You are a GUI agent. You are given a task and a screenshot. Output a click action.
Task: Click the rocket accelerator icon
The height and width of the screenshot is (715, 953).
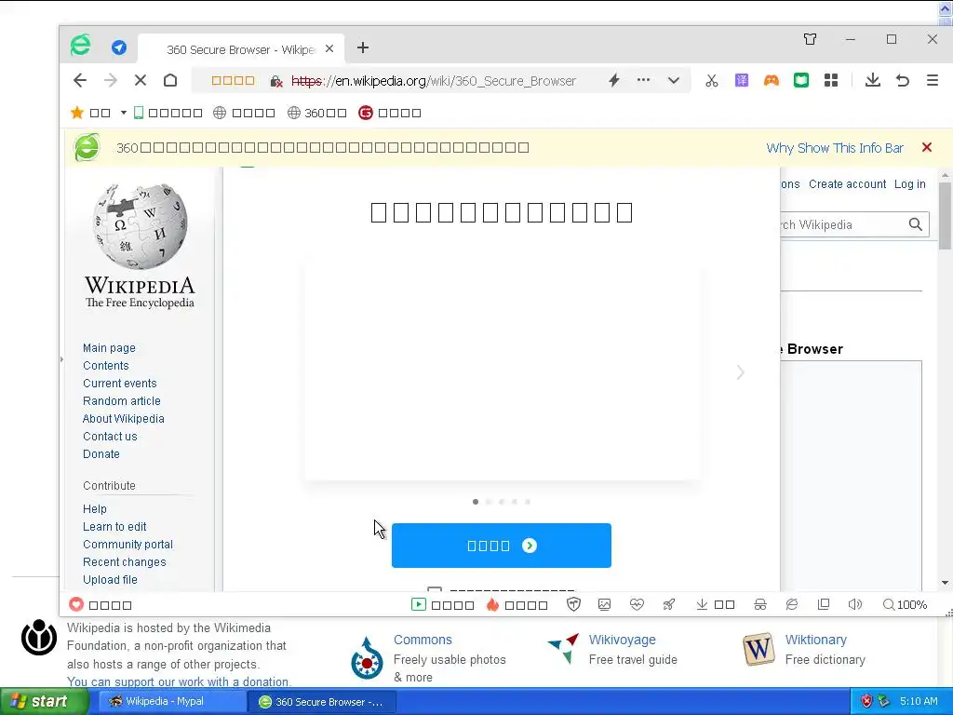point(668,604)
